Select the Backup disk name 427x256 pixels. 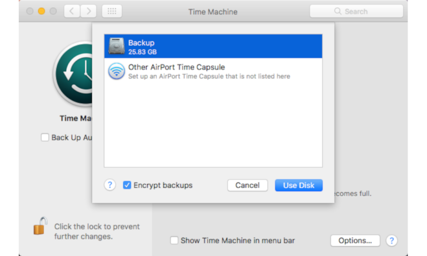(141, 43)
